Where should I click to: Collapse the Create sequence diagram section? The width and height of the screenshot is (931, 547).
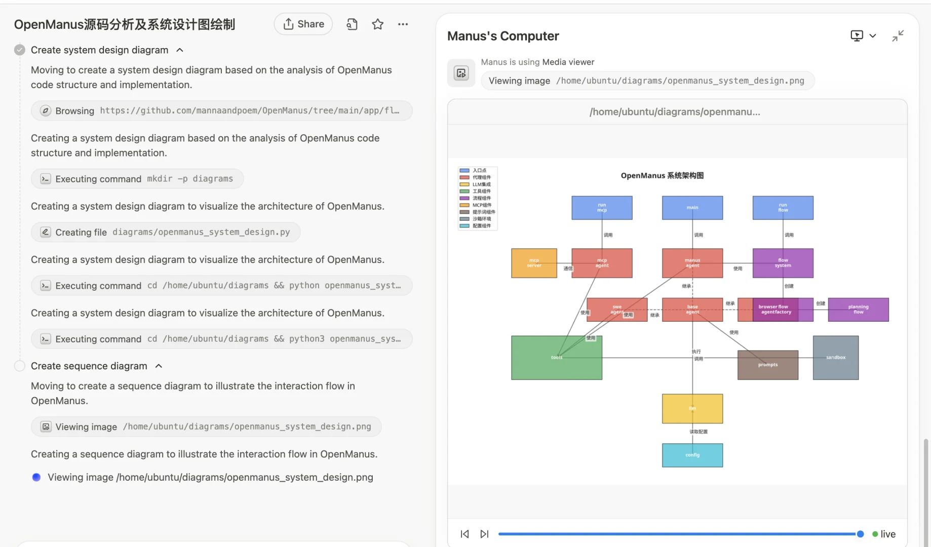coord(158,365)
